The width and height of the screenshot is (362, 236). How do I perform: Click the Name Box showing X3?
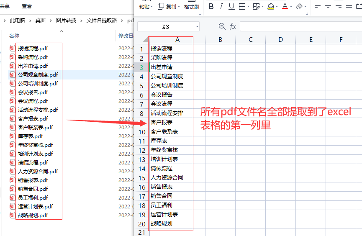[166, 26]
